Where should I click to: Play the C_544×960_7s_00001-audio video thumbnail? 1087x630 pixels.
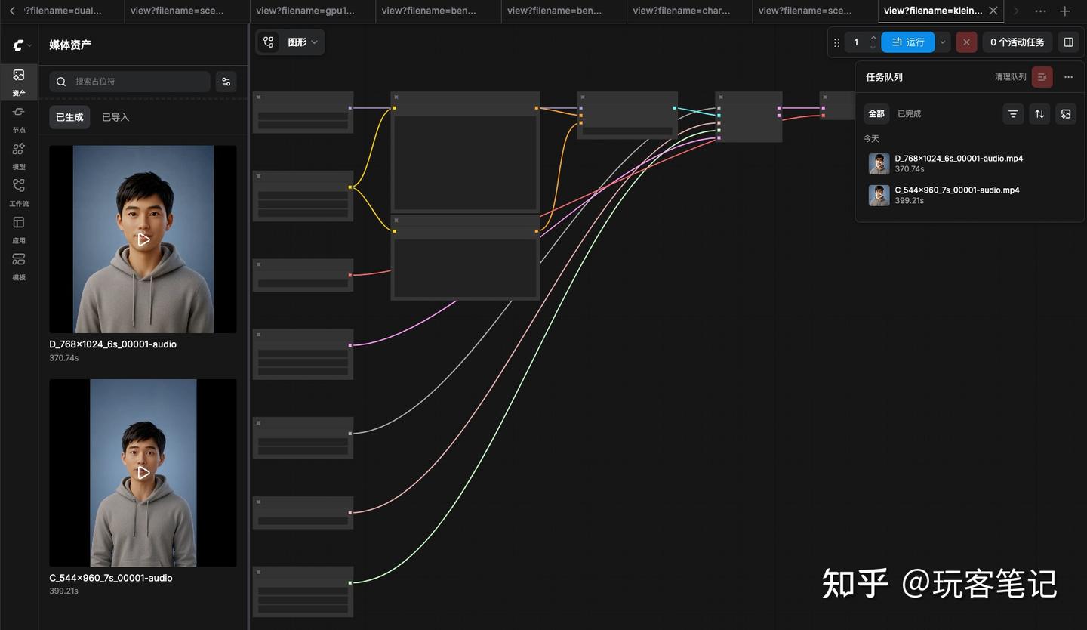(x=143, y=473)
